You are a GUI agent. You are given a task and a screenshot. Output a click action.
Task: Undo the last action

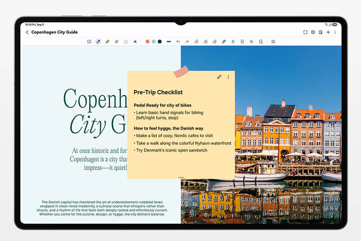click(178, 41)
